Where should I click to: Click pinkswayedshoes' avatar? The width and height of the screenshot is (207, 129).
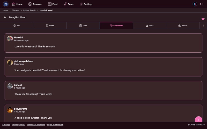(10, 62)
